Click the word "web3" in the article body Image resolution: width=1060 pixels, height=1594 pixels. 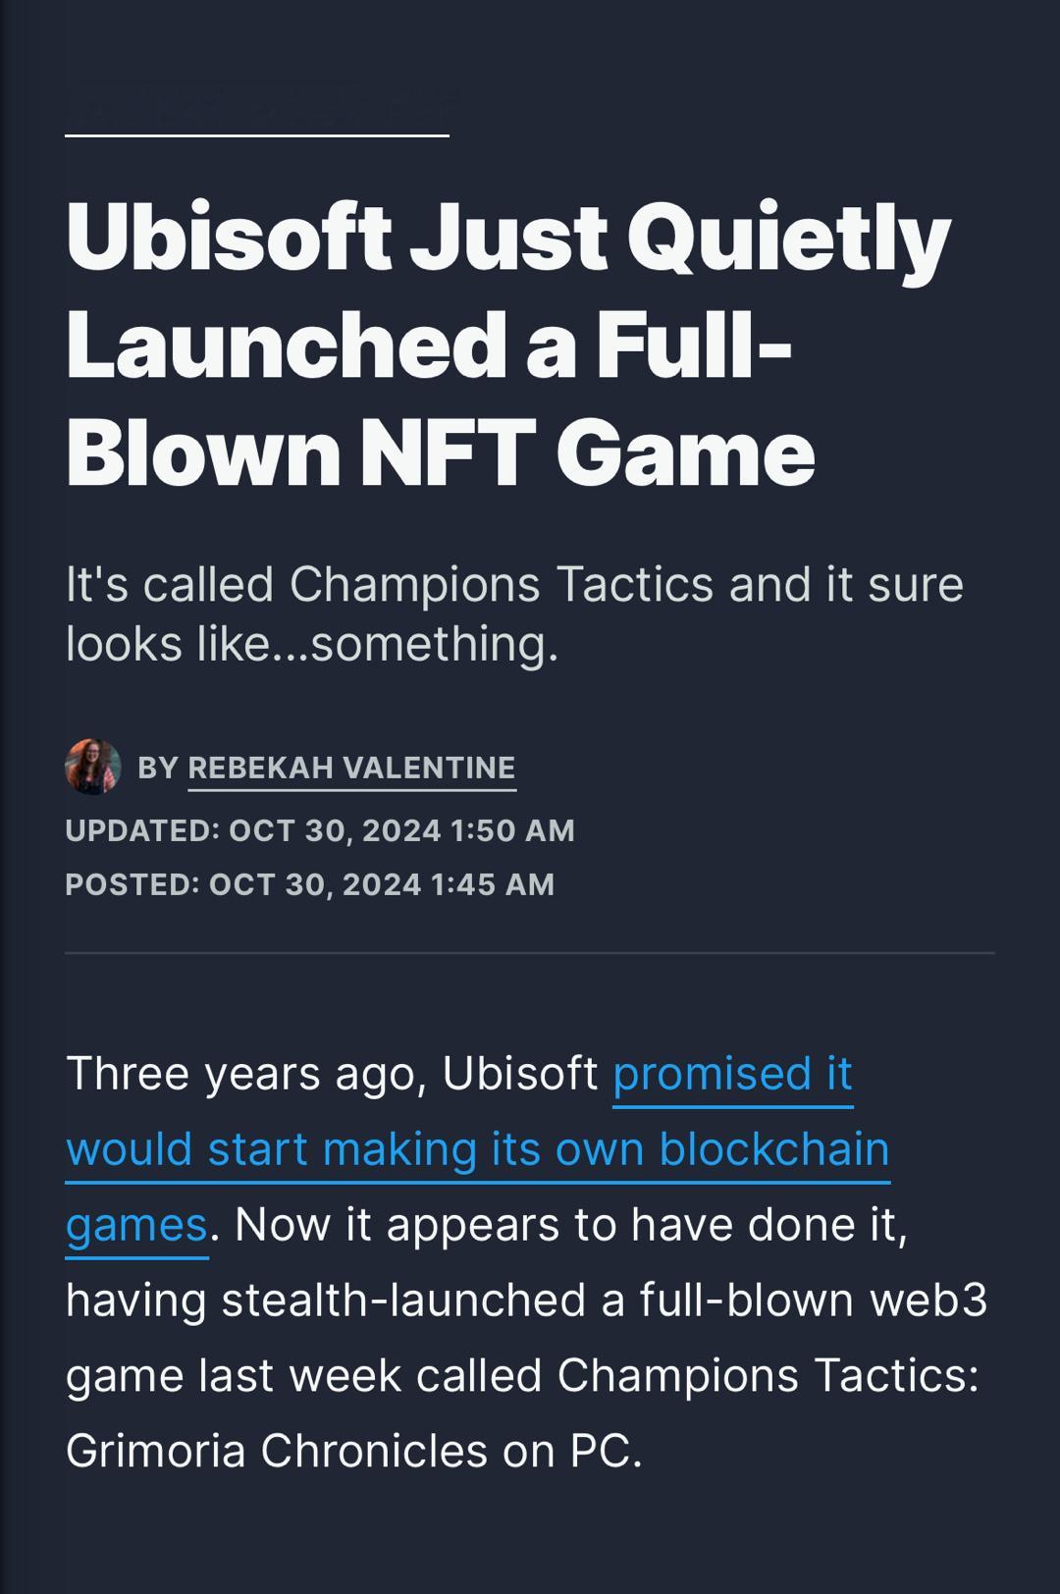coord(928,1300)
